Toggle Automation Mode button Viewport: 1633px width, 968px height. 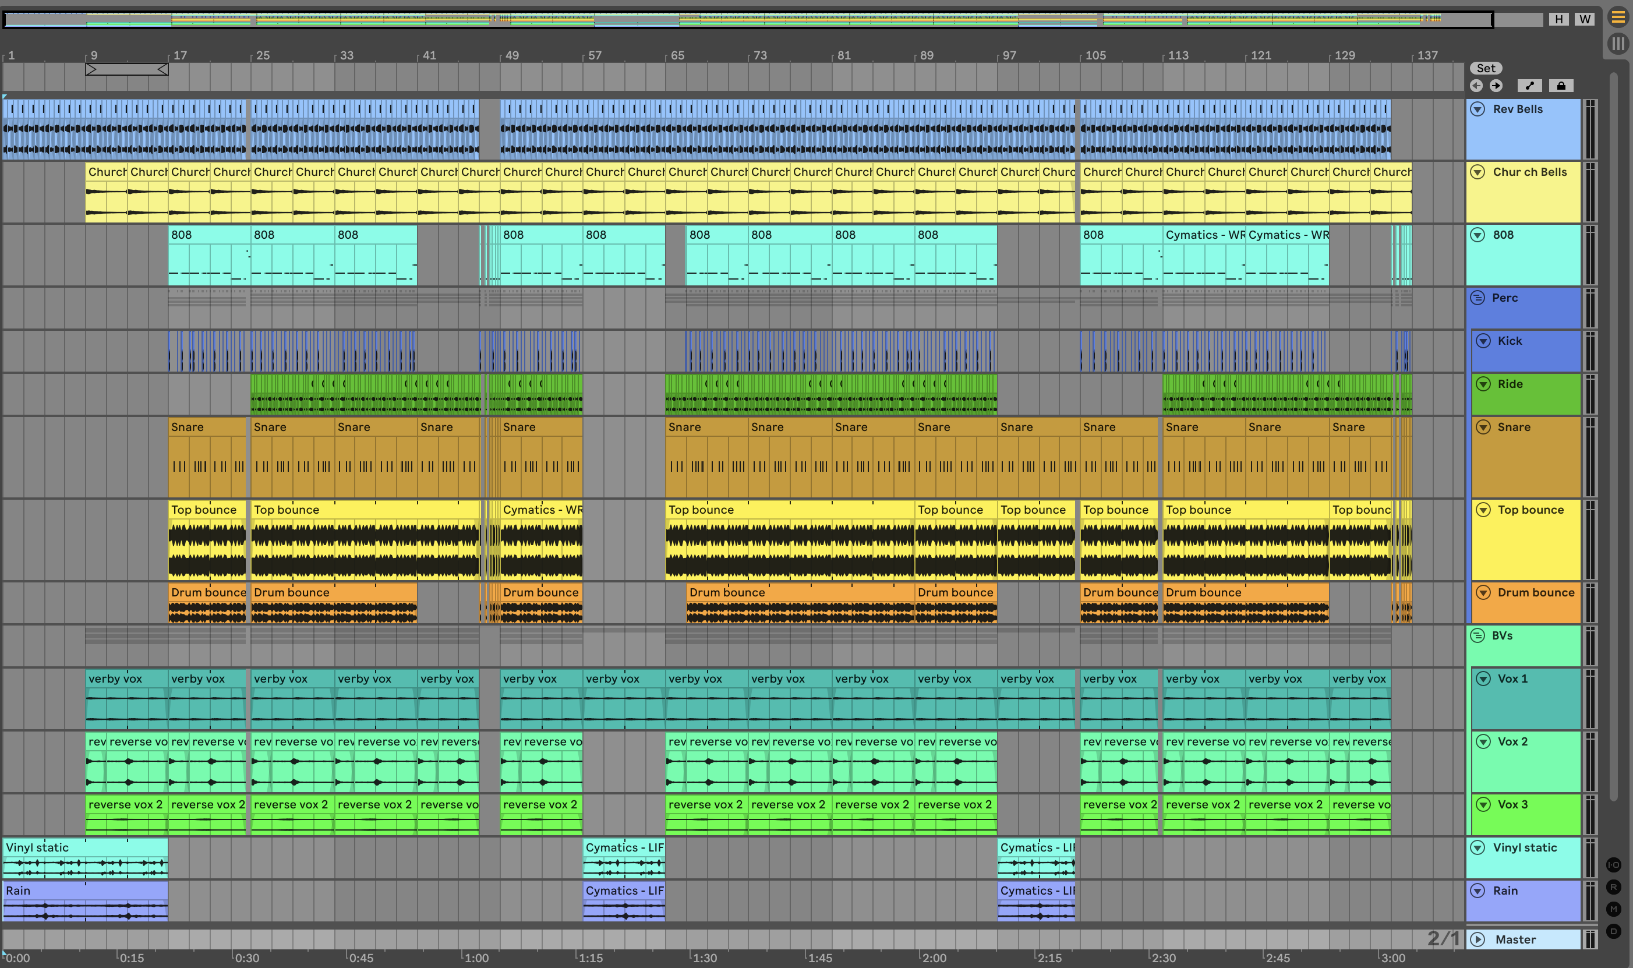(x=1529, y=86)
